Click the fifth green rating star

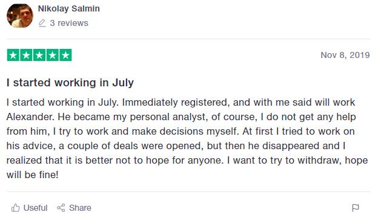pyautogui.click(x=65, y=55)
